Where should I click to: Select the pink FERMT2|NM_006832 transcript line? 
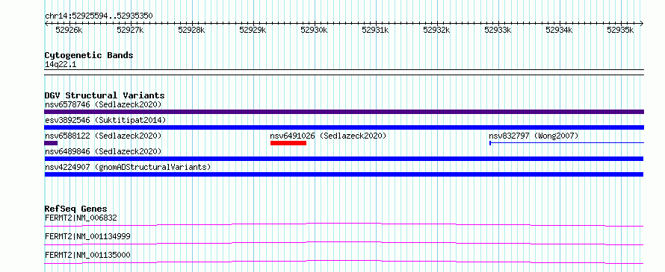[344, 224]
